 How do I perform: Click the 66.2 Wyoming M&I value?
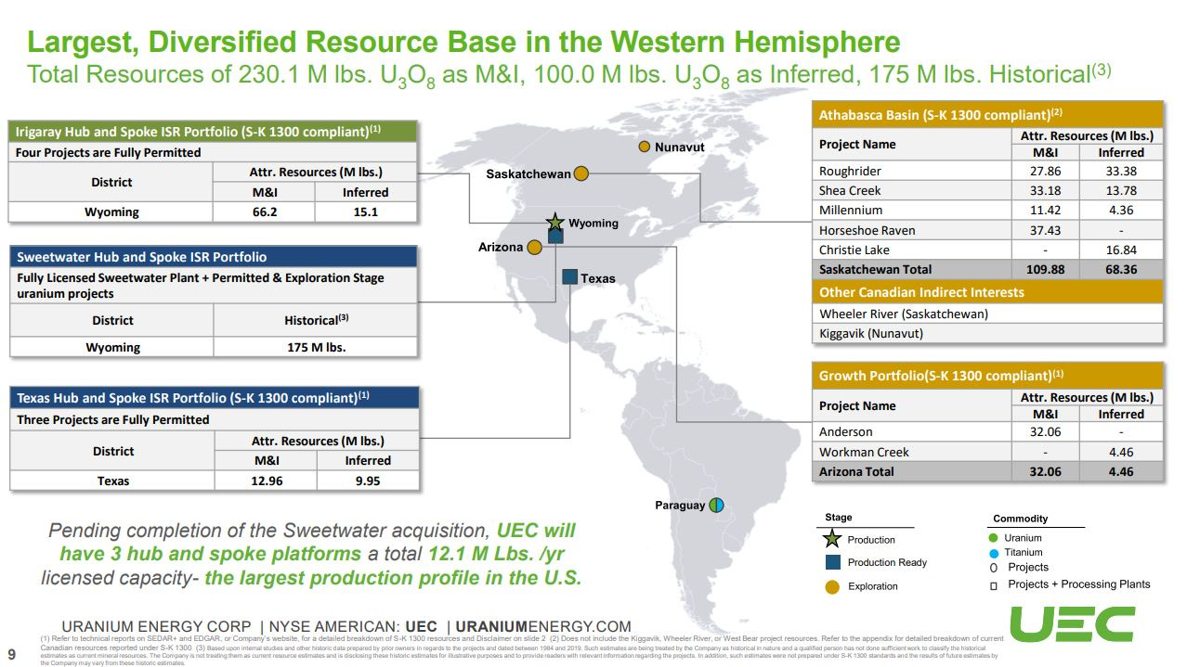click(264, 212)
